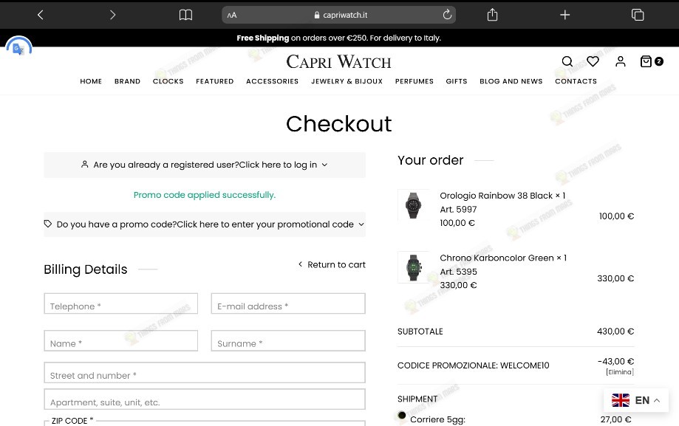This screenshot has height=426, width=679.
Task: Open the site search magnifier icon
Action: (567, 61)
